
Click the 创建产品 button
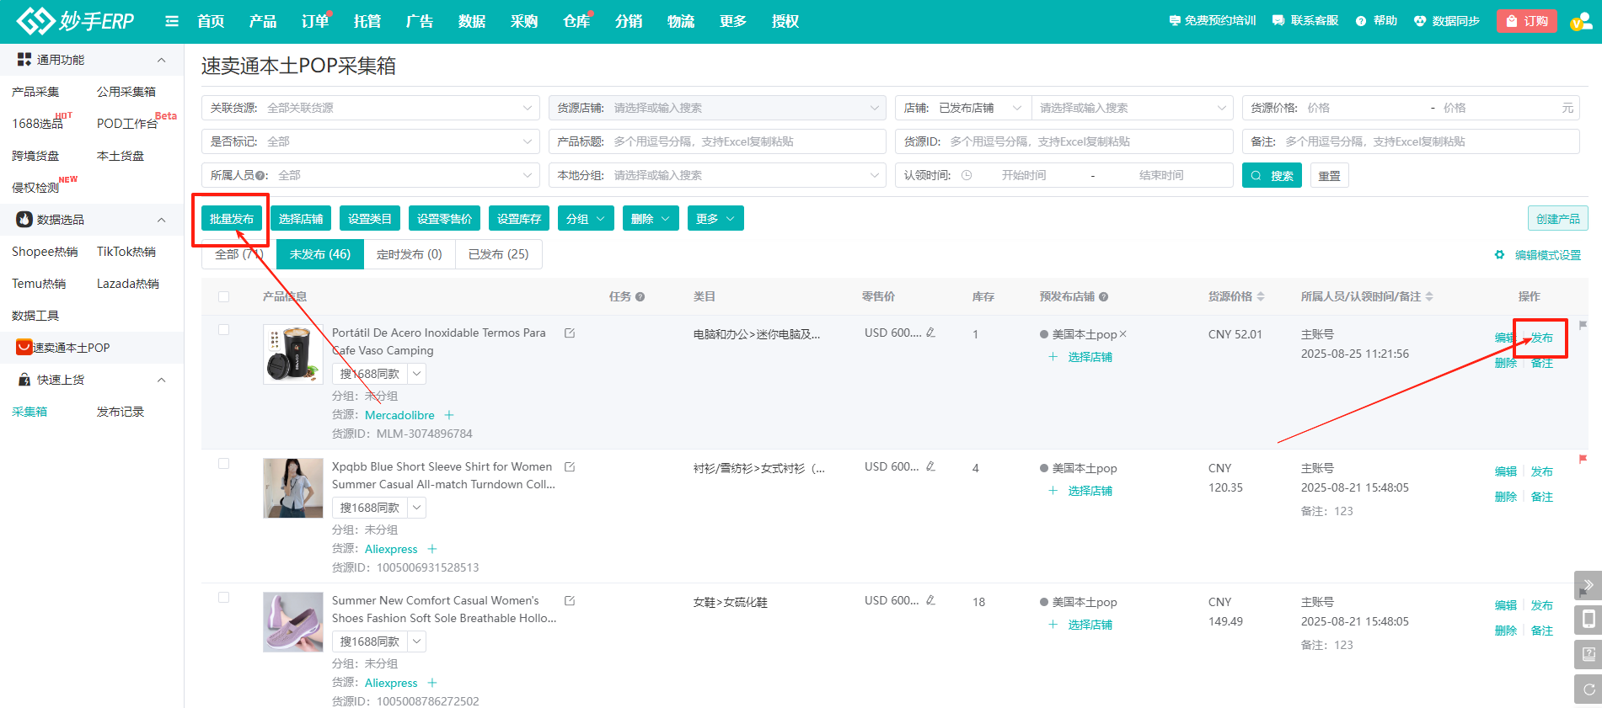1557,219
